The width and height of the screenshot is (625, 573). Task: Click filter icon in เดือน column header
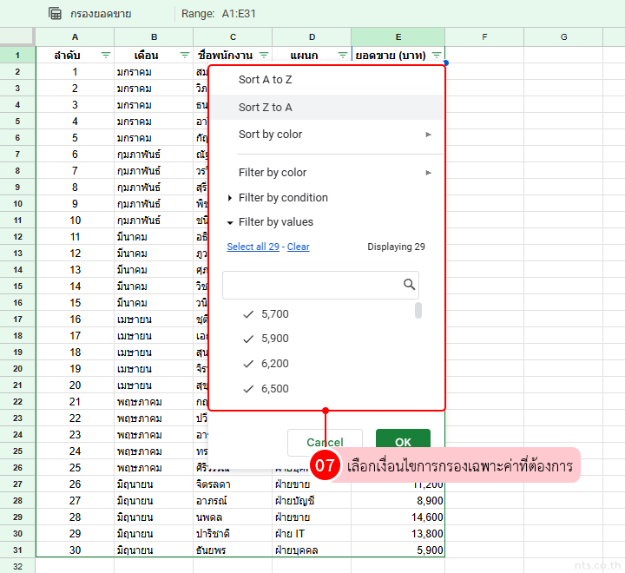[184, 55]
